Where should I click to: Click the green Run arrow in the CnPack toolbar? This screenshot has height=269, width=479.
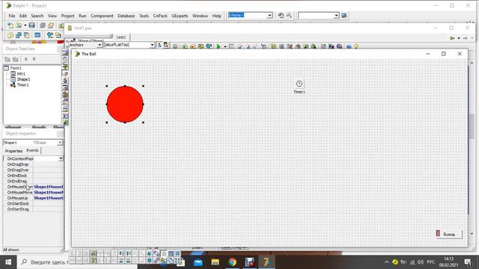click(219, 46)
